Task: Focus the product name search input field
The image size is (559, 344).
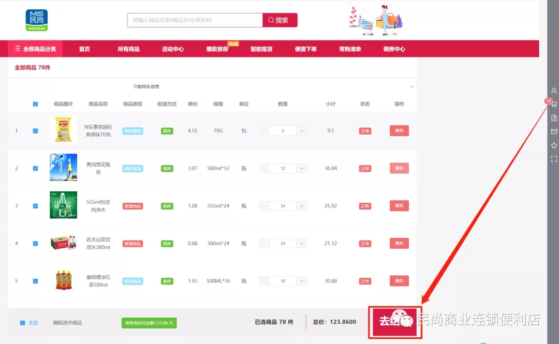Action: click(x=195, y=20)
